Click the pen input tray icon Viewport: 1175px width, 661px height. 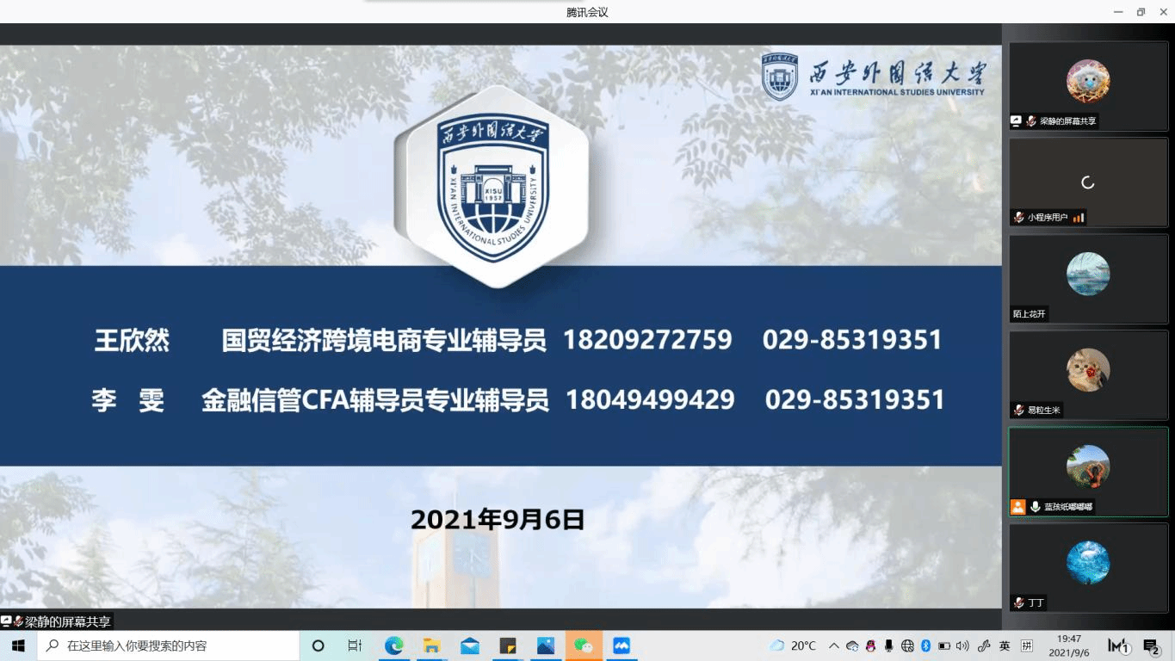[x=985, y=646]
